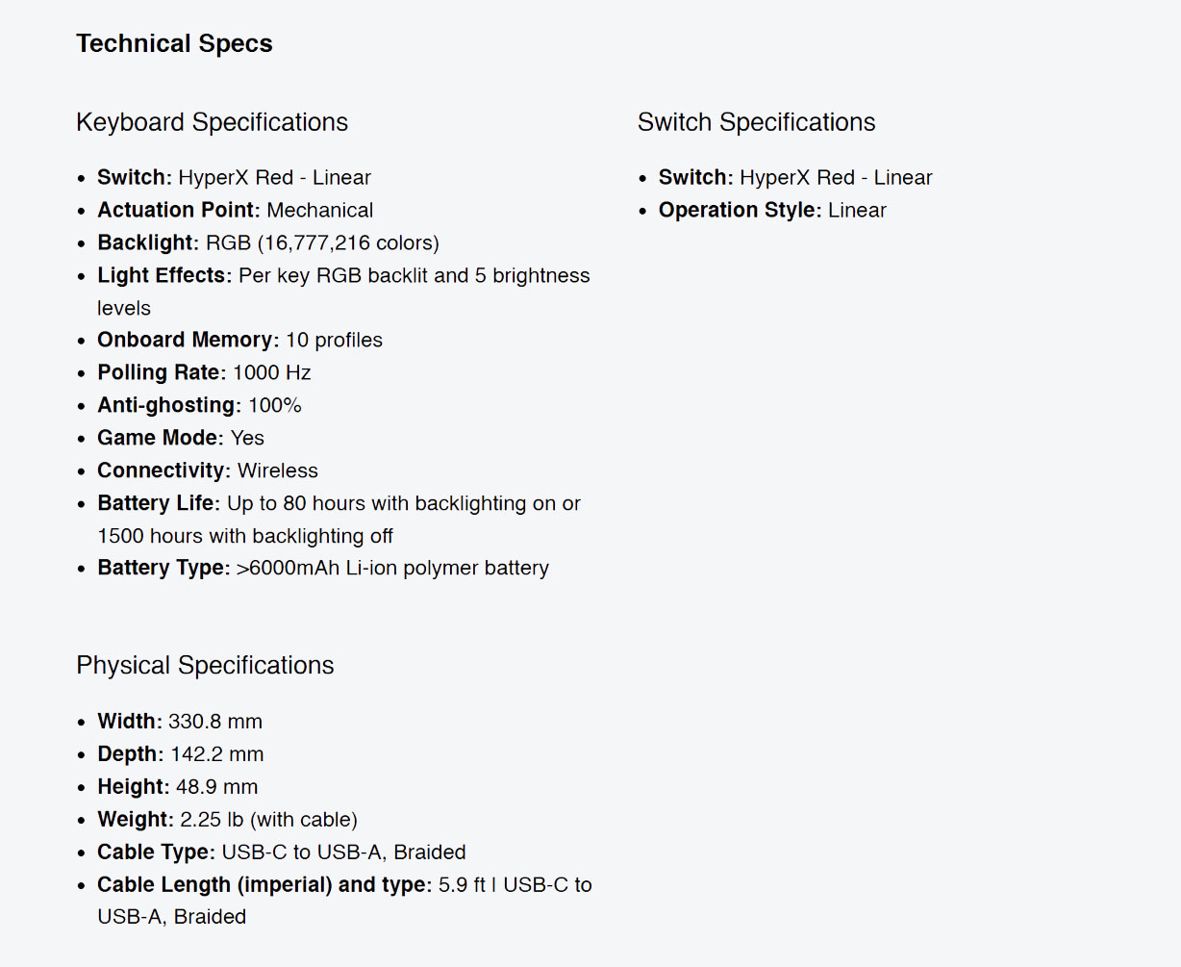The image size is (1181, 967).
Task: Click the Light Effects label
Action: point(164,275)
